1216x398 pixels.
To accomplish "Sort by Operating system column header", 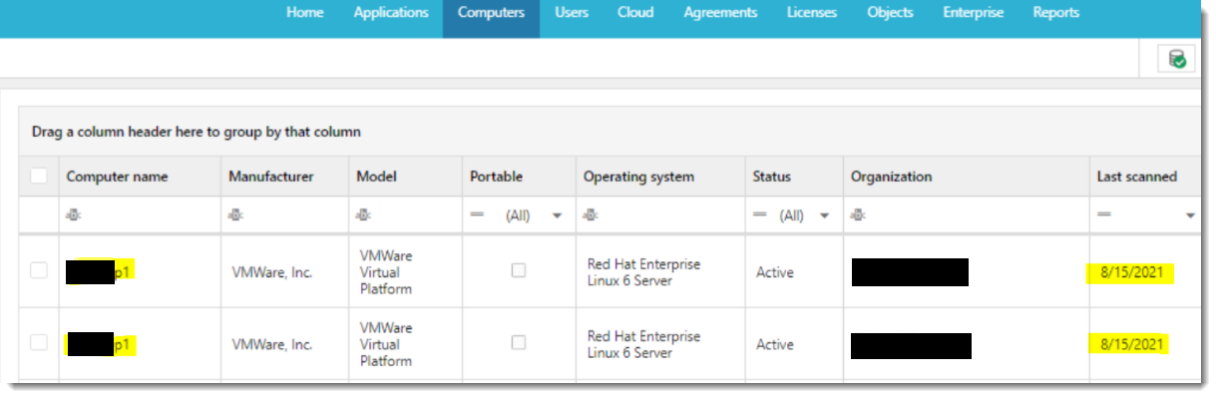I will (660, 177).
